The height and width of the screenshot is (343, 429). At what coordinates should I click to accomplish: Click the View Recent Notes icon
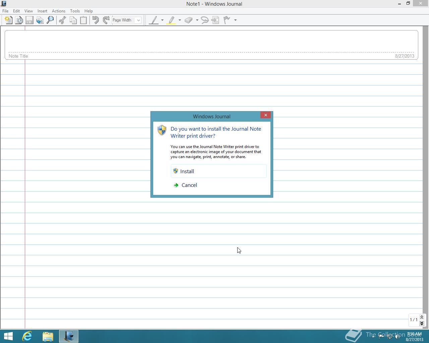point(19,20)
